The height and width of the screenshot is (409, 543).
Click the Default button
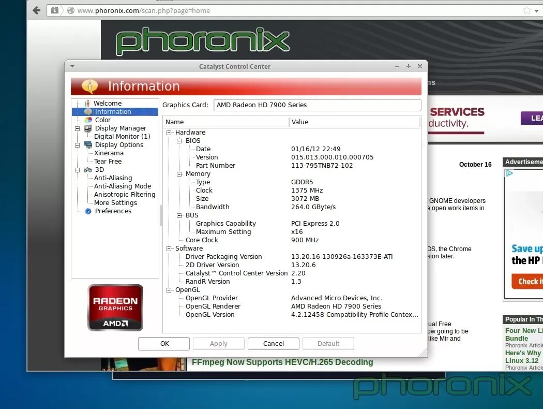coord(328,343)
